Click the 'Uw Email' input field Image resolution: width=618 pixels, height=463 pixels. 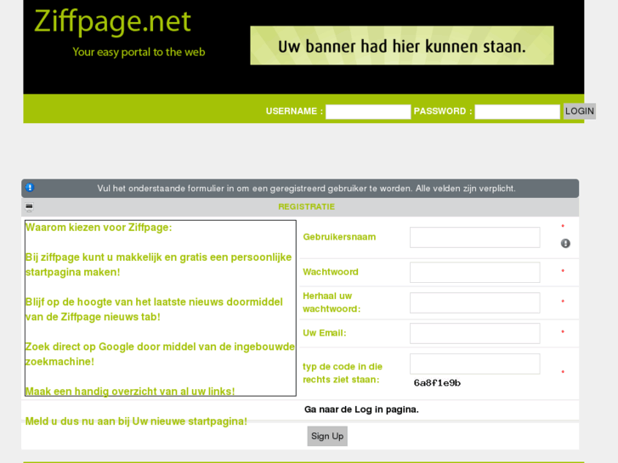474,333
